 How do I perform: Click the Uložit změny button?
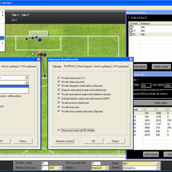tap(161, 103)
